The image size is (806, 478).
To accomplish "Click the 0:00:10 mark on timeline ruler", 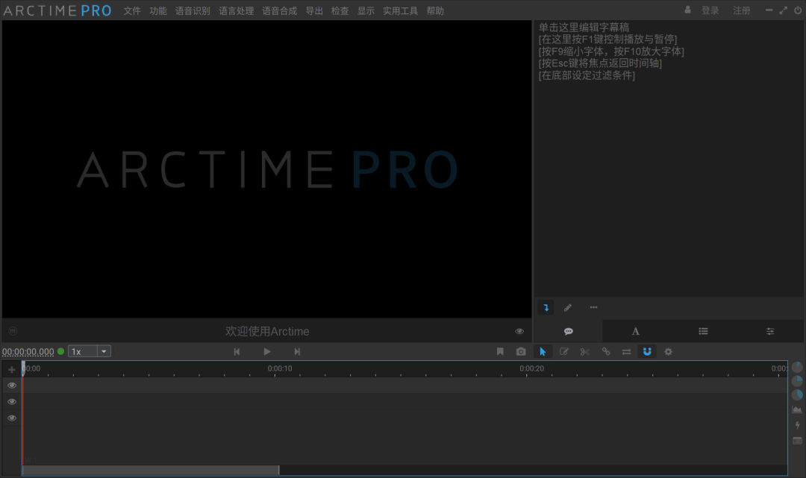I will [x=280, y=368].
